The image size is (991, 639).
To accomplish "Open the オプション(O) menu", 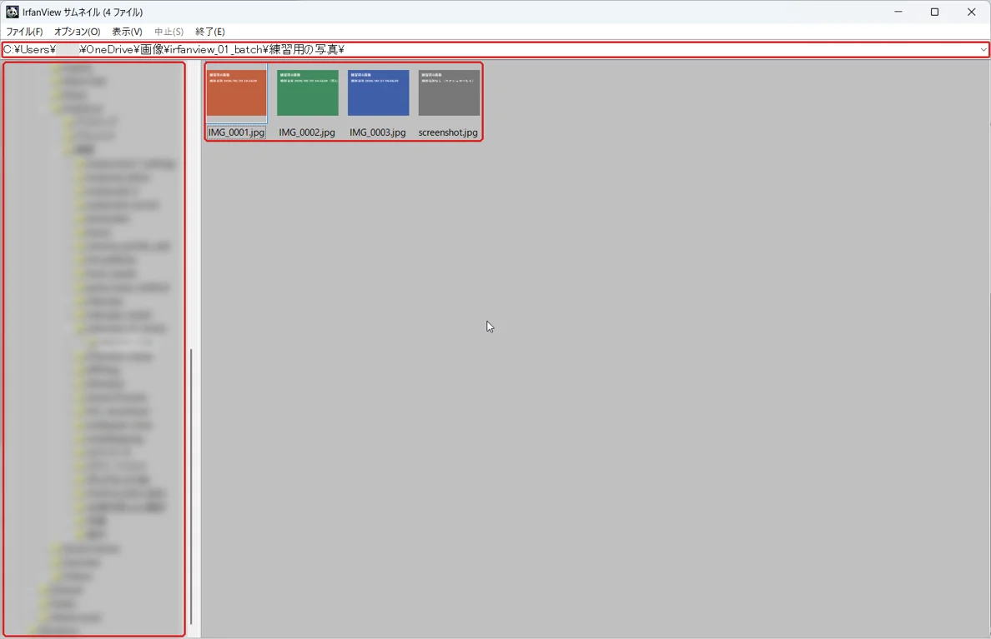I will click(77, 32).
